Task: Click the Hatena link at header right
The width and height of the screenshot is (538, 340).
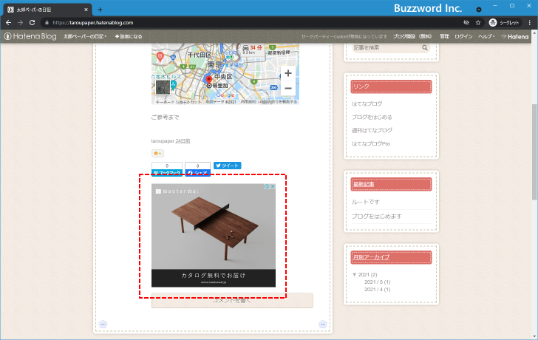Action: 515,36
